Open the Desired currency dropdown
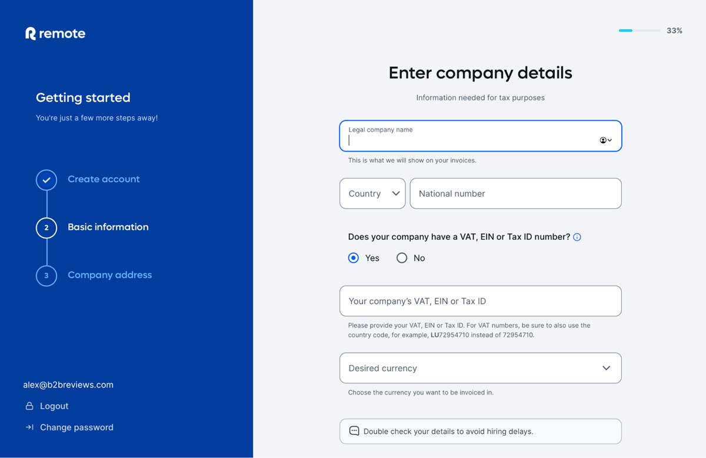 [x=480, y=368]
